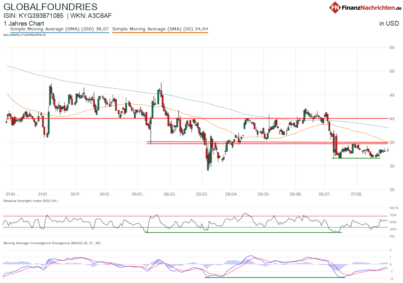
Task: Click the 29.04. date axis label
Action: tap(231, 194)
